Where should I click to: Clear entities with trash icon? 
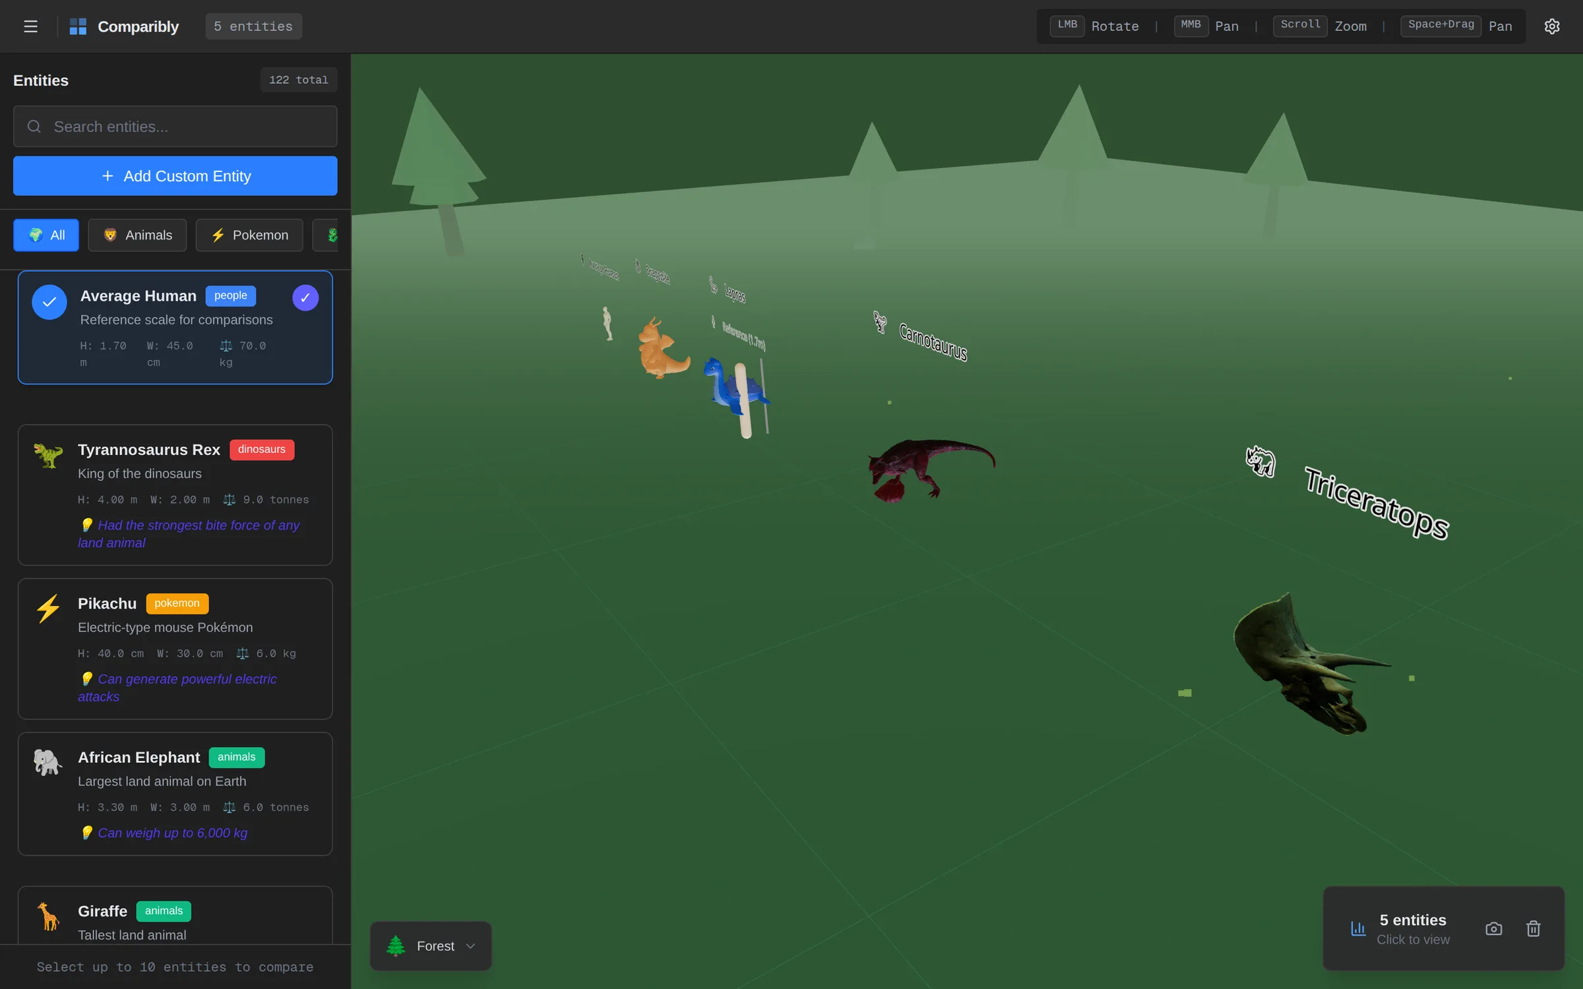[1534, 928]
